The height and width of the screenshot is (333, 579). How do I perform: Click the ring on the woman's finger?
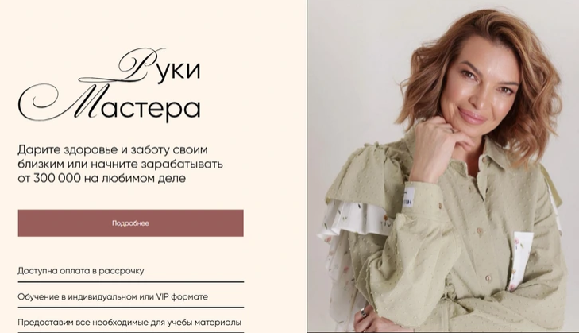point(363,312)
